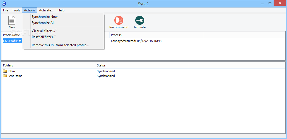The height and width of the screenshot is (139, 287).
Task: Click the Inbox folder icon
Action: [x=5, y=71]
